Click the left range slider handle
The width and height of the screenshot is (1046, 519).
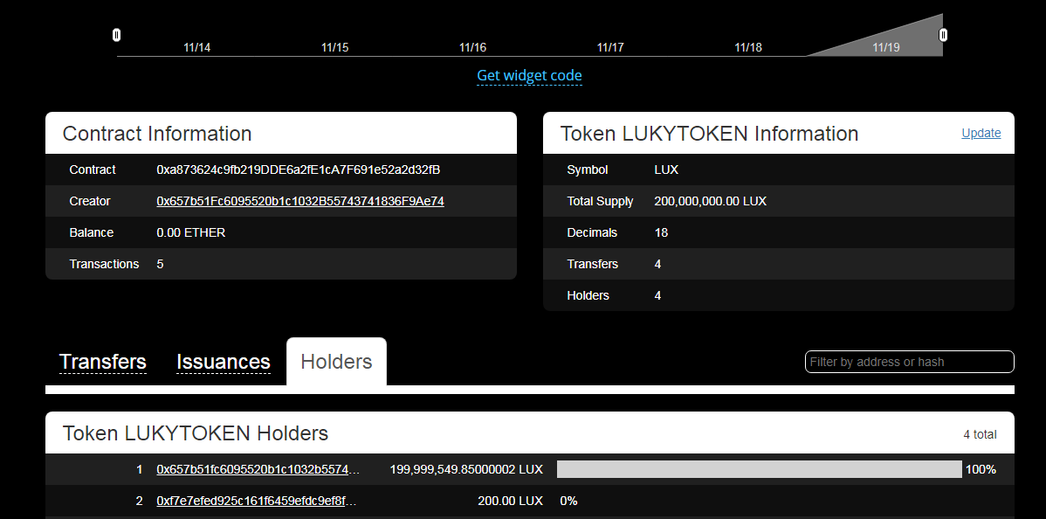click(x=117, y=35)
